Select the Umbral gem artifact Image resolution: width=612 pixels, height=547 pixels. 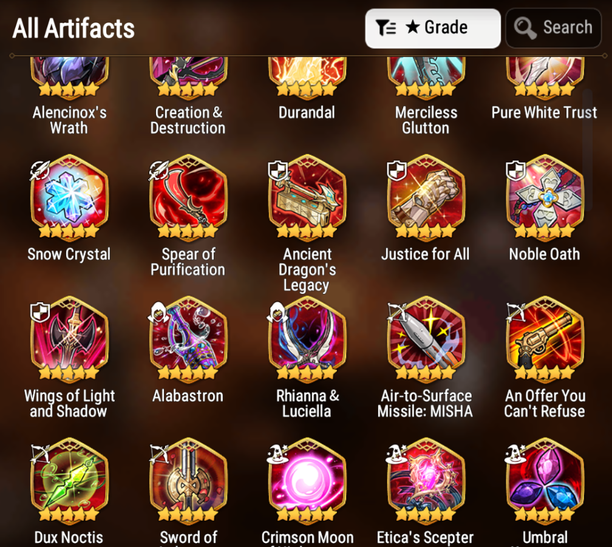(545, 480)
